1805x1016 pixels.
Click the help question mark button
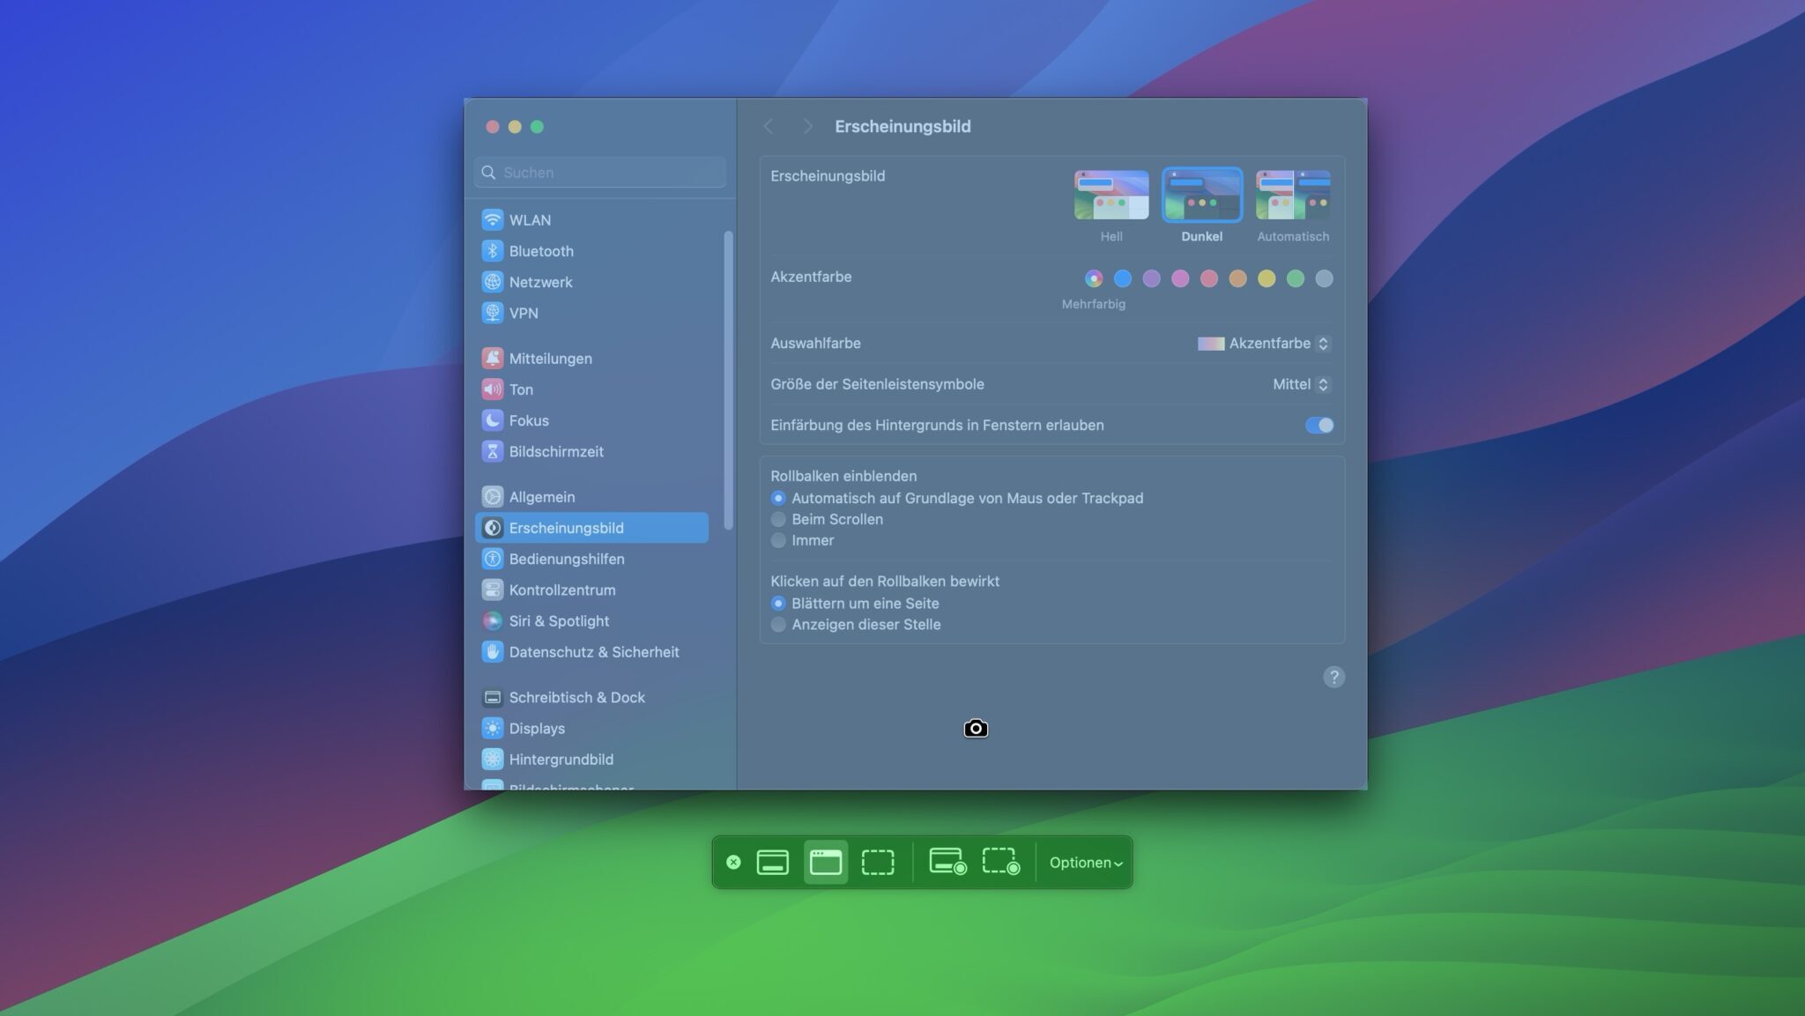point(1334,677)
